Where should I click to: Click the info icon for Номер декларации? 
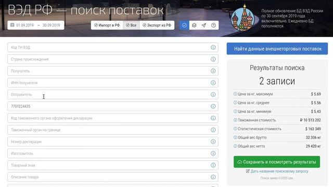213,142
